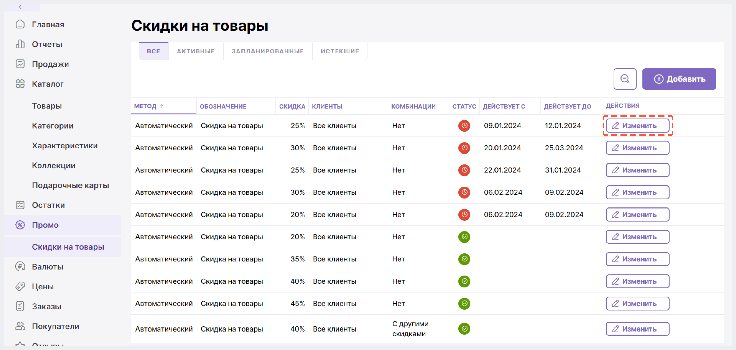Go to Продажи section
This screenshot has height=350, width=736.
click(50, 64)
